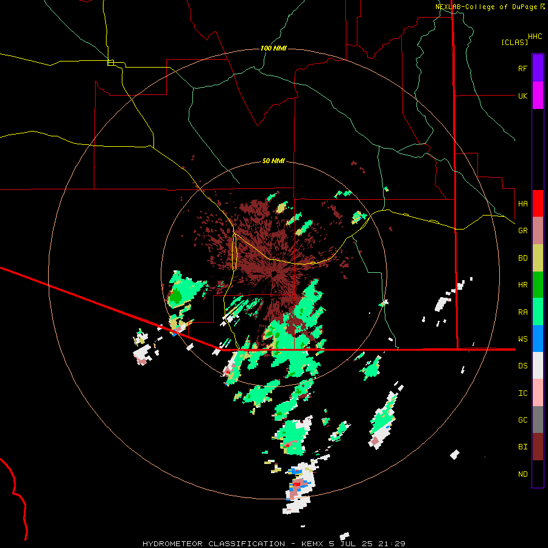Click the HR legend label

tap(522, 285)
